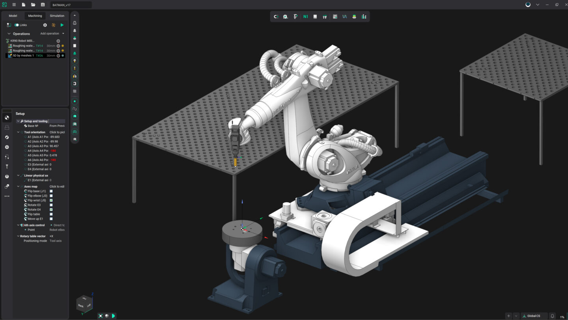568x320 pixels.
Task: Open the Global CS selector in the bottom bar
Action: (534, 316)
